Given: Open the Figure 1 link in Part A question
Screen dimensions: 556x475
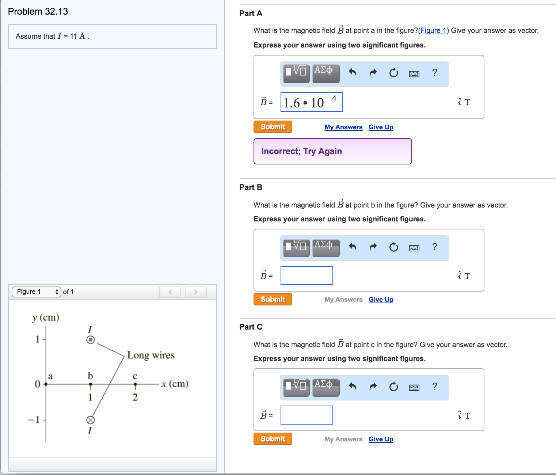Looking at the screenshot, I should [x=433, y=30].
